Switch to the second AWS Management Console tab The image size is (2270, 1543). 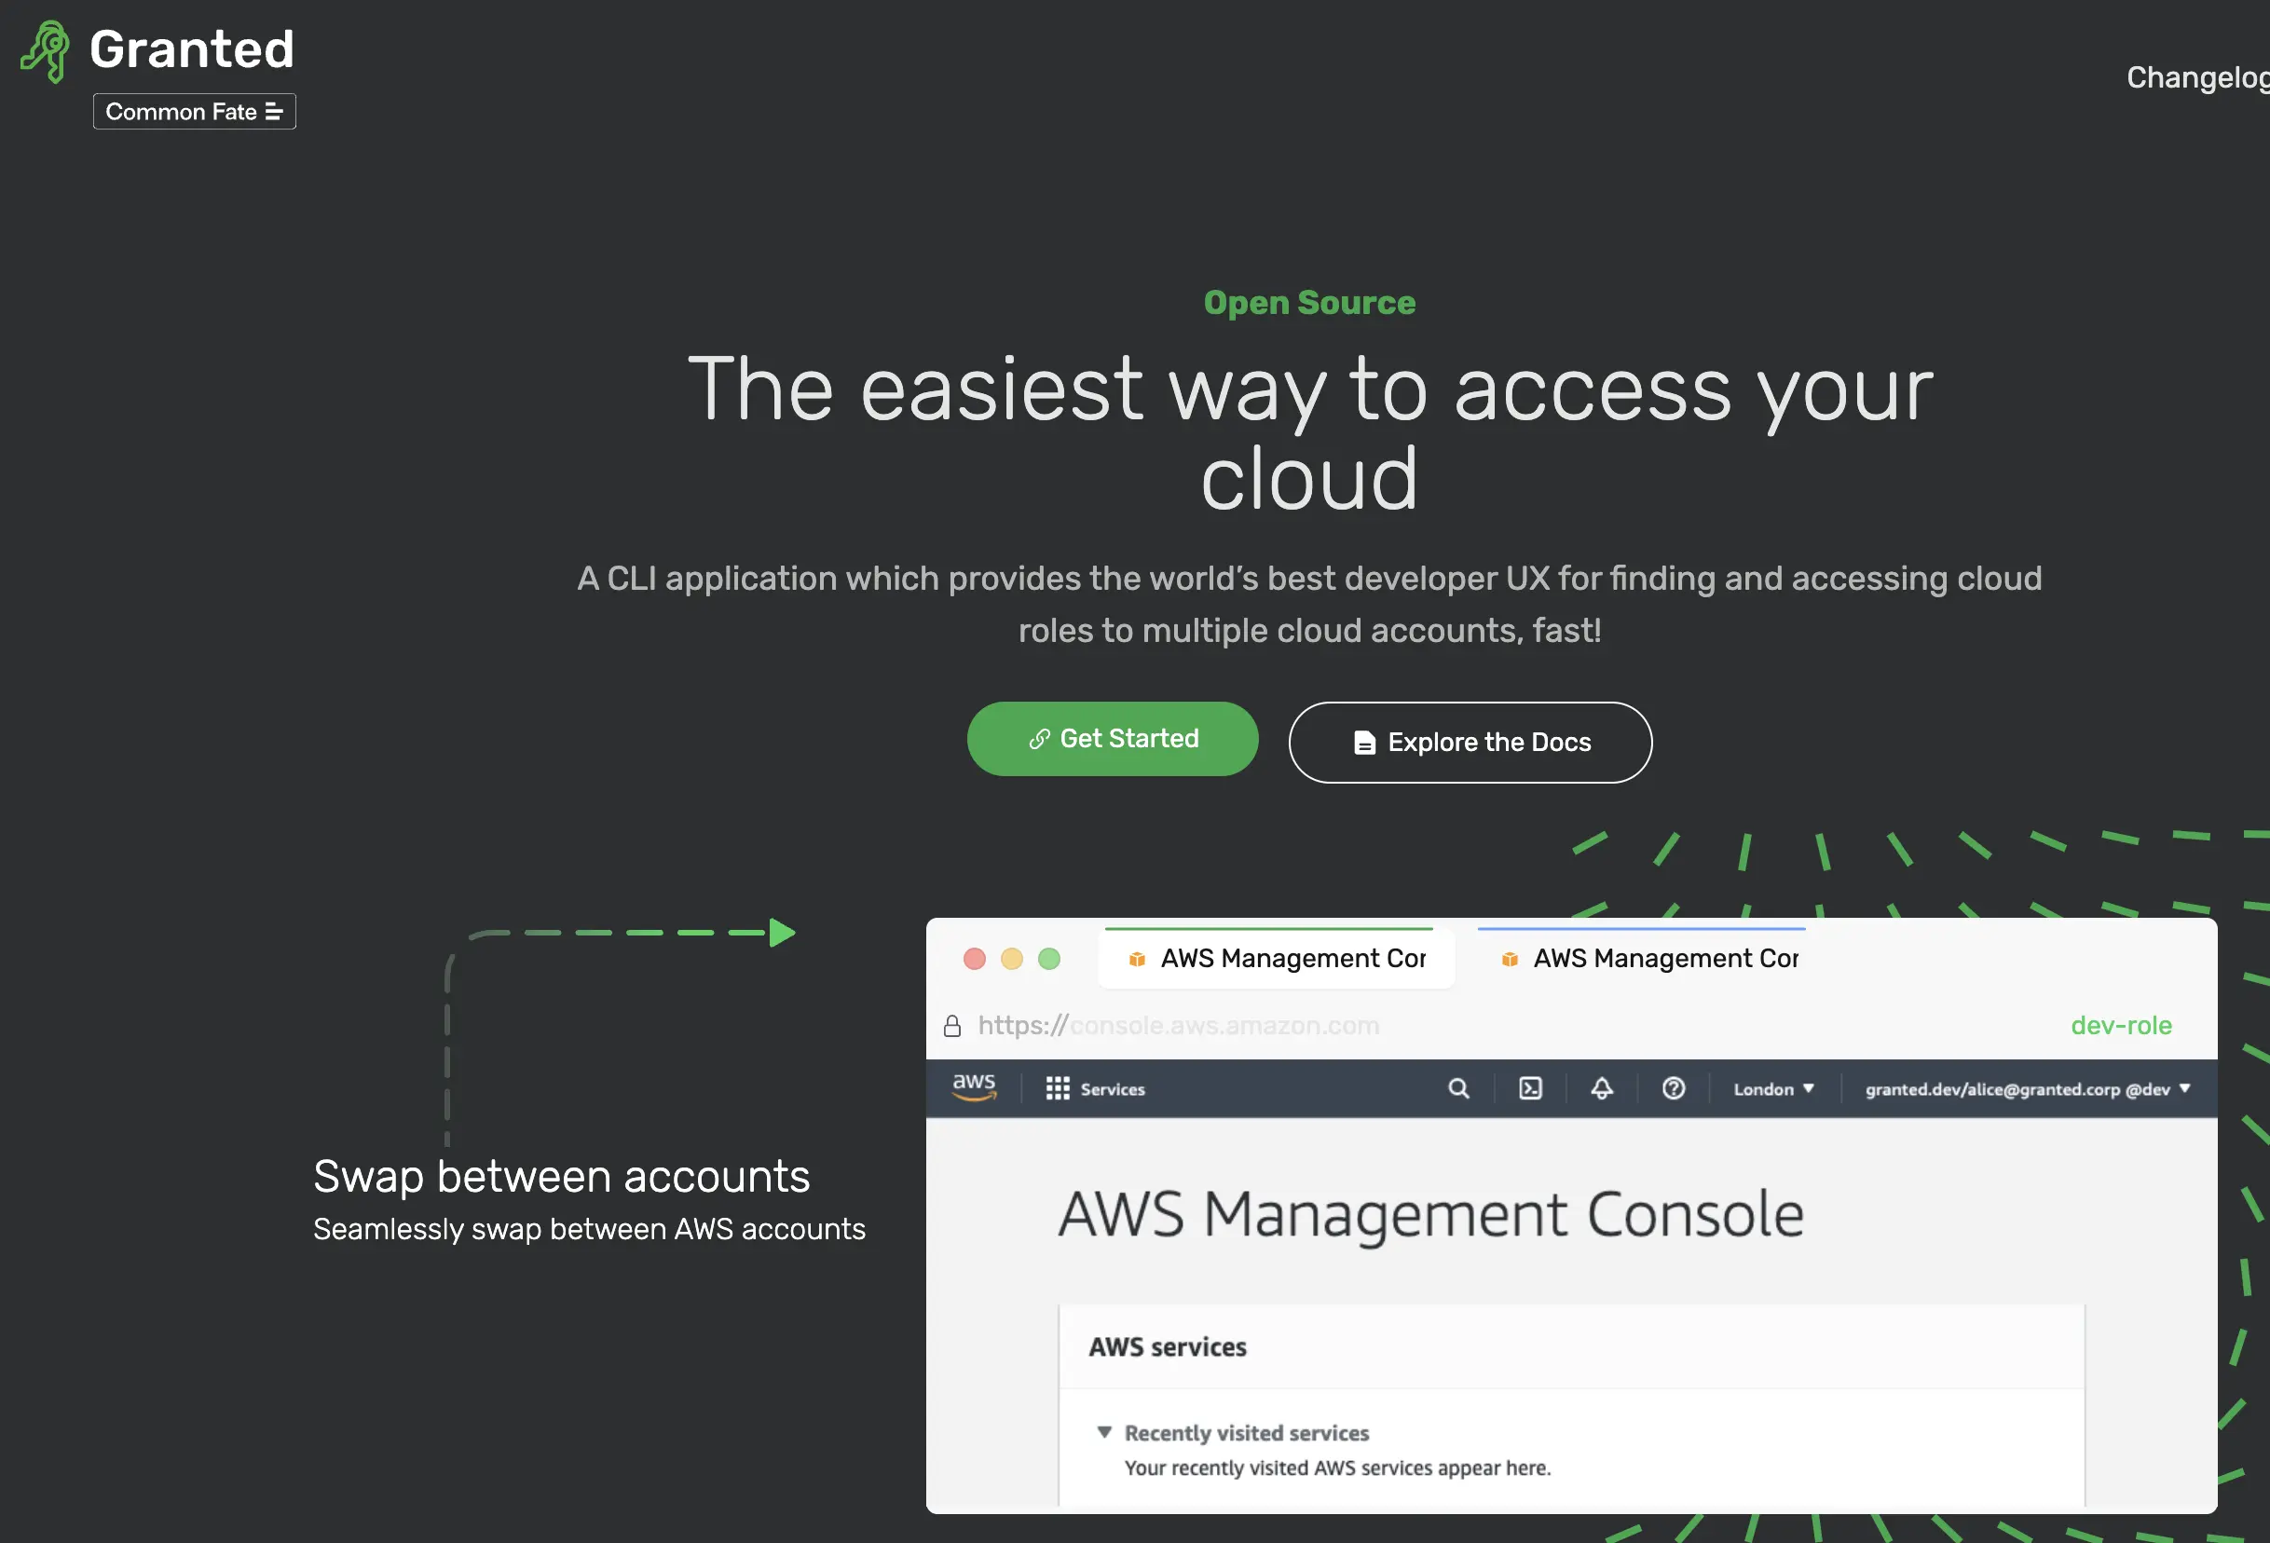tap(1664, 959)
